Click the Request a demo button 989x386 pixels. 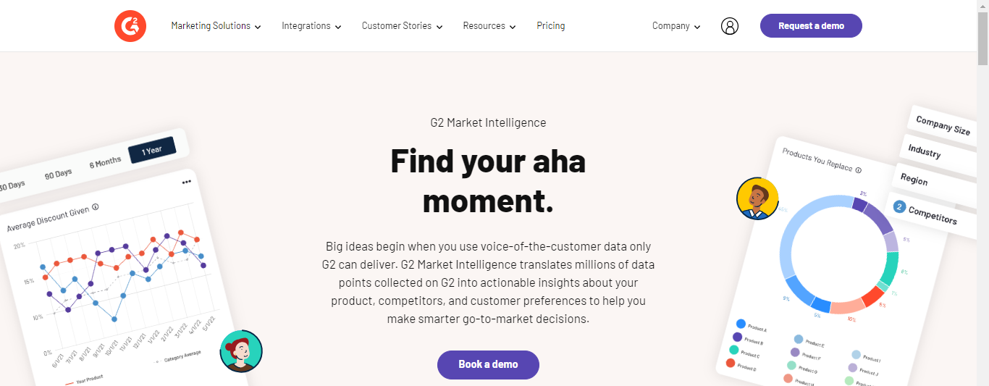click(811, 26)
